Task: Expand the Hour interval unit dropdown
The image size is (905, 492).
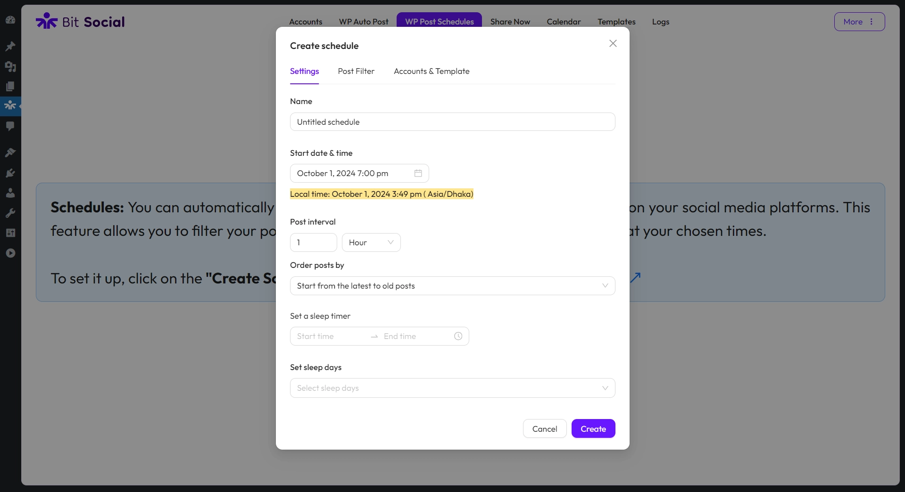Action: tap(371, 242)
